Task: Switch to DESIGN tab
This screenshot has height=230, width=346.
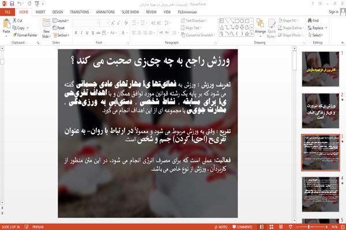Action: tap(58, 12)
